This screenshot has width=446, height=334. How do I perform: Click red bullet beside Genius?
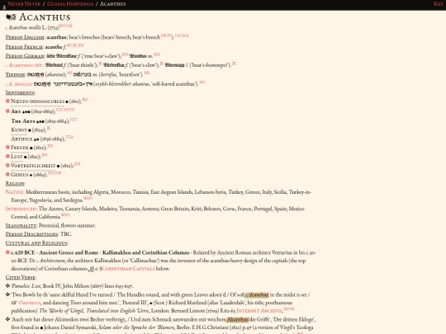tap(7, 174)
